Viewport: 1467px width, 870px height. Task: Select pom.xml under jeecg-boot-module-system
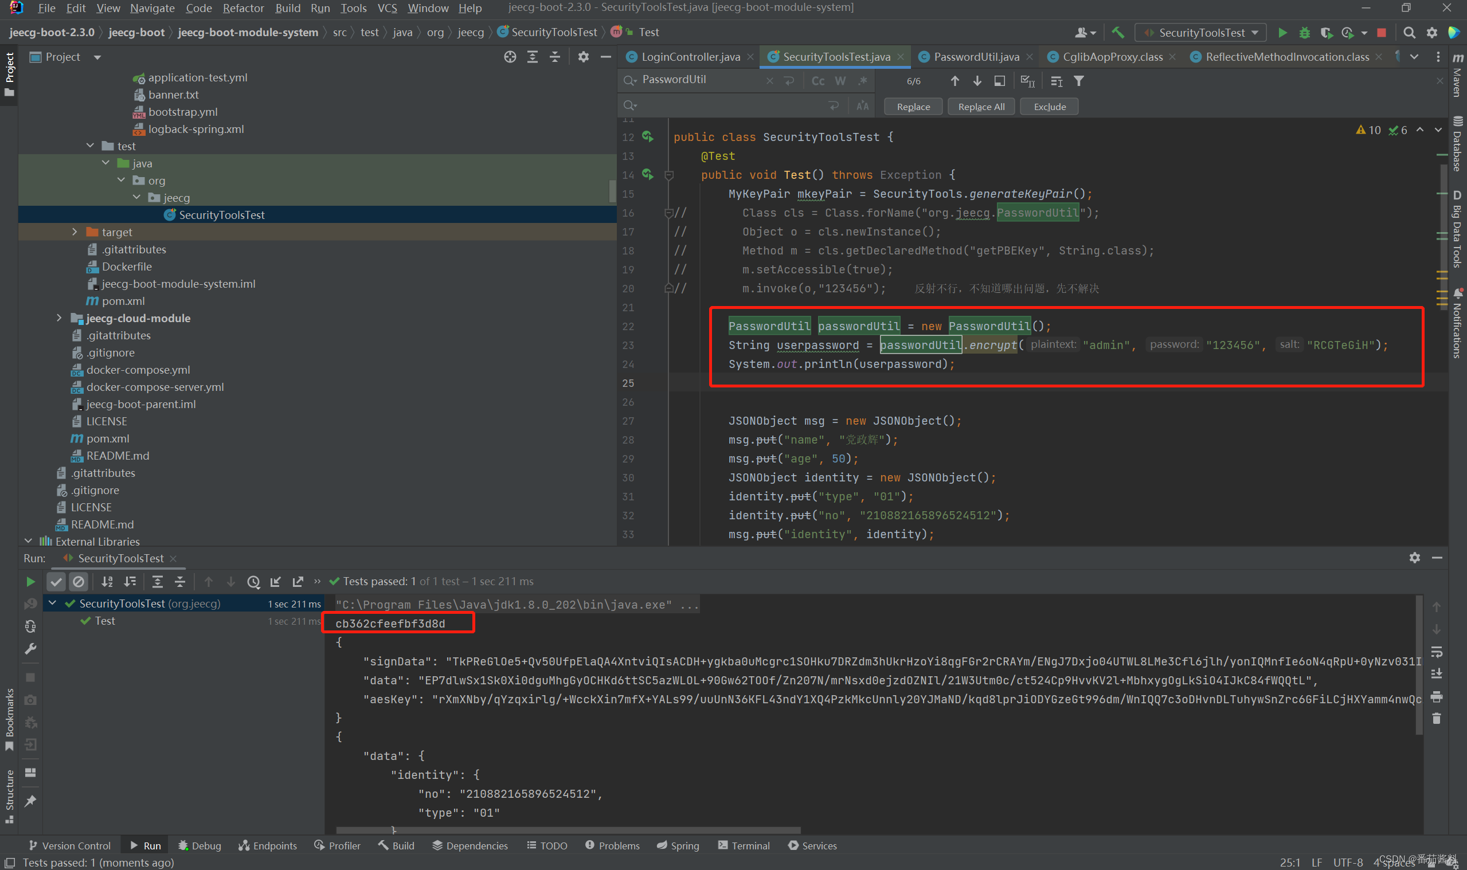click(x=116, y=301)
